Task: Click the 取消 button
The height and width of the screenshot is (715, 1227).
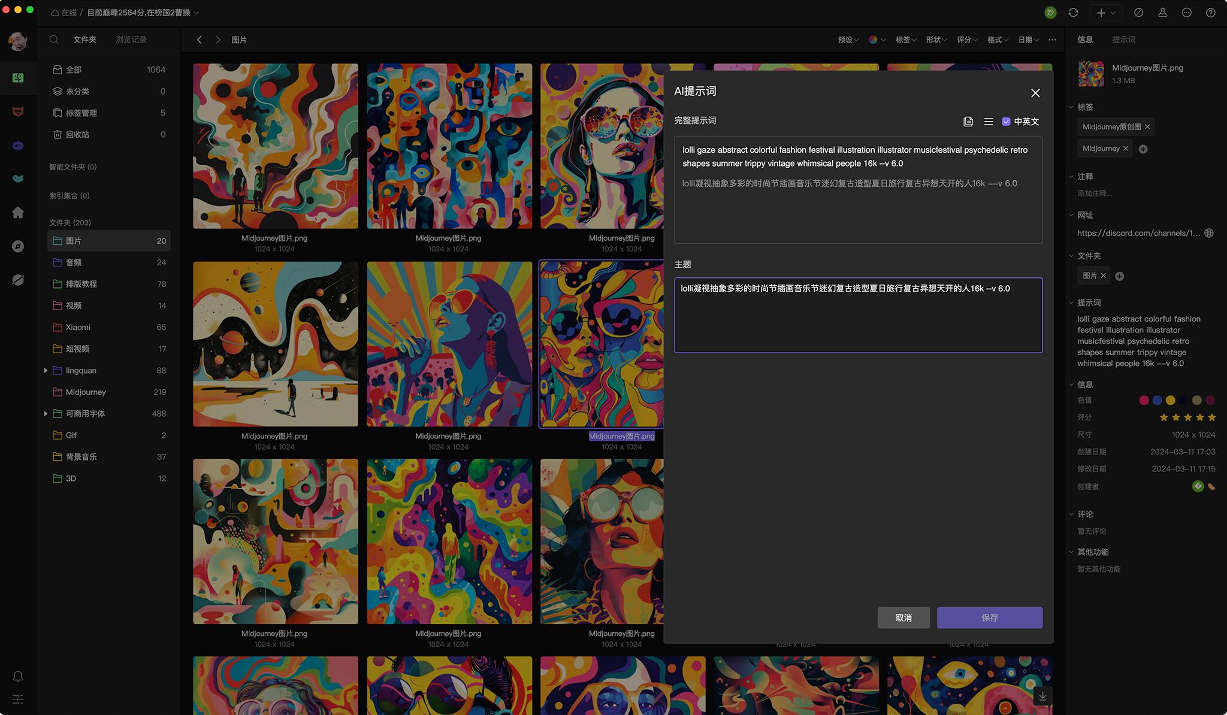Action: pyautogui.click(x=903, y=617)
